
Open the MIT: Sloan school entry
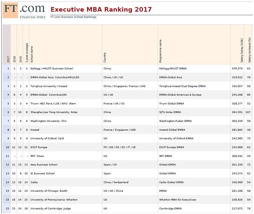[37, 156]
